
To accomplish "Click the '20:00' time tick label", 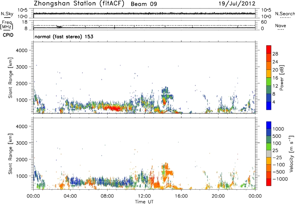I will 218,196.
